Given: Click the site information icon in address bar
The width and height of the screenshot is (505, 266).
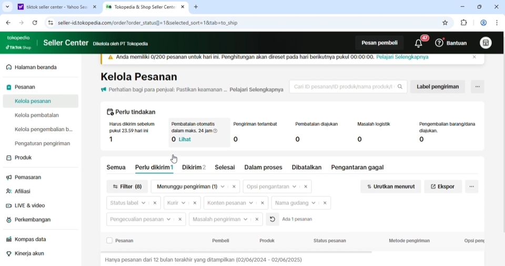Looking at the screenshot, I should 50,23.
